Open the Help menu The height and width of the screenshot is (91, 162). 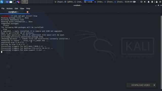tap(28, 8)
